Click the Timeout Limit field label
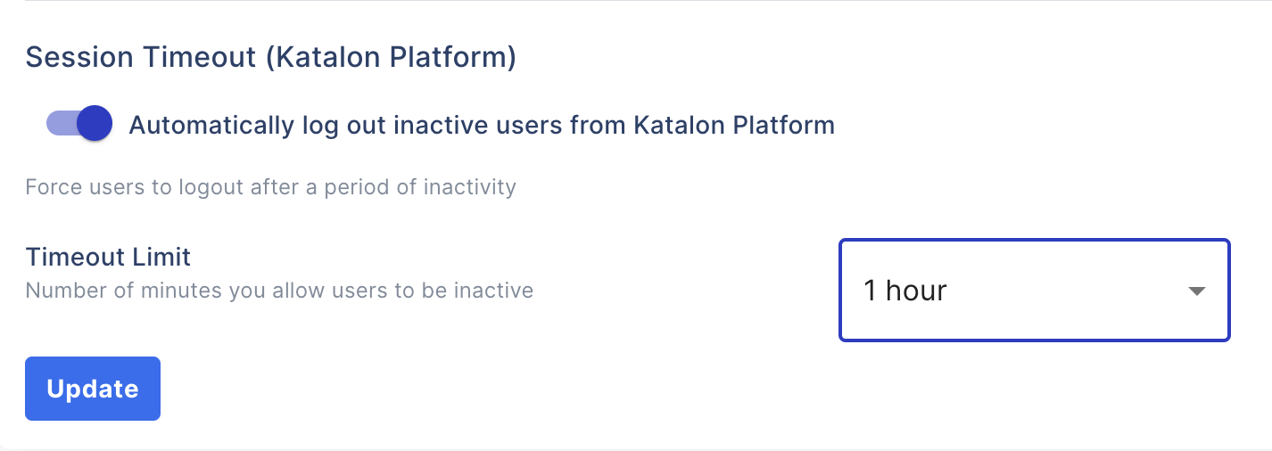The width and height of the screenshot is (1272, 451). [x=108, y=257]
